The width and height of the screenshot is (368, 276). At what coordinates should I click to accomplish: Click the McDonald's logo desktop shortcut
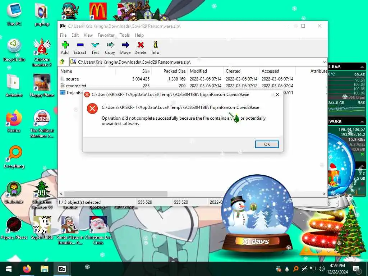98,11
